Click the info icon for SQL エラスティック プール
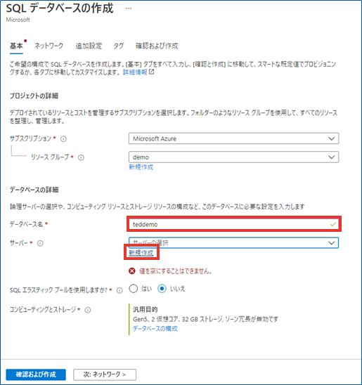The height and width of the screenshot is (385, 362). coord(119,290)
